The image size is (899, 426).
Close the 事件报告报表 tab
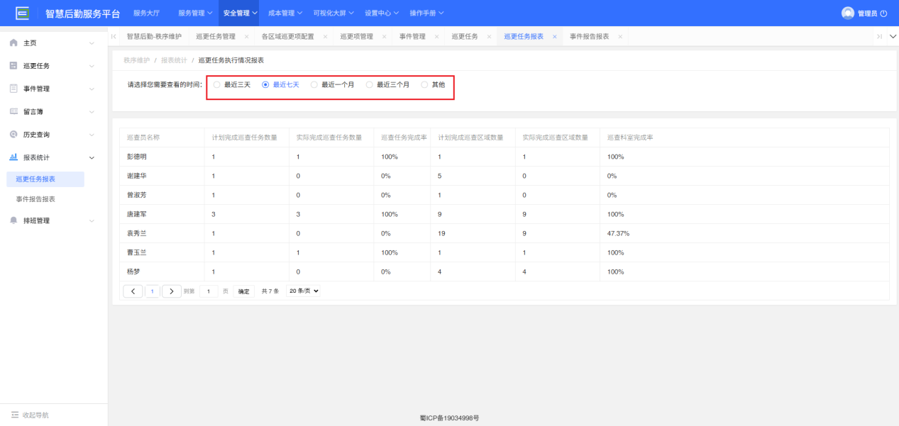click(619, 36)
